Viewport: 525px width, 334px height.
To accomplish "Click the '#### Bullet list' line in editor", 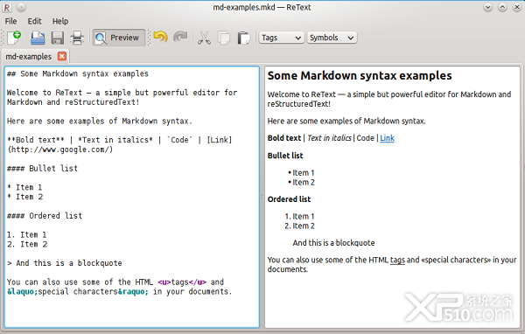I will click(42, 169).
